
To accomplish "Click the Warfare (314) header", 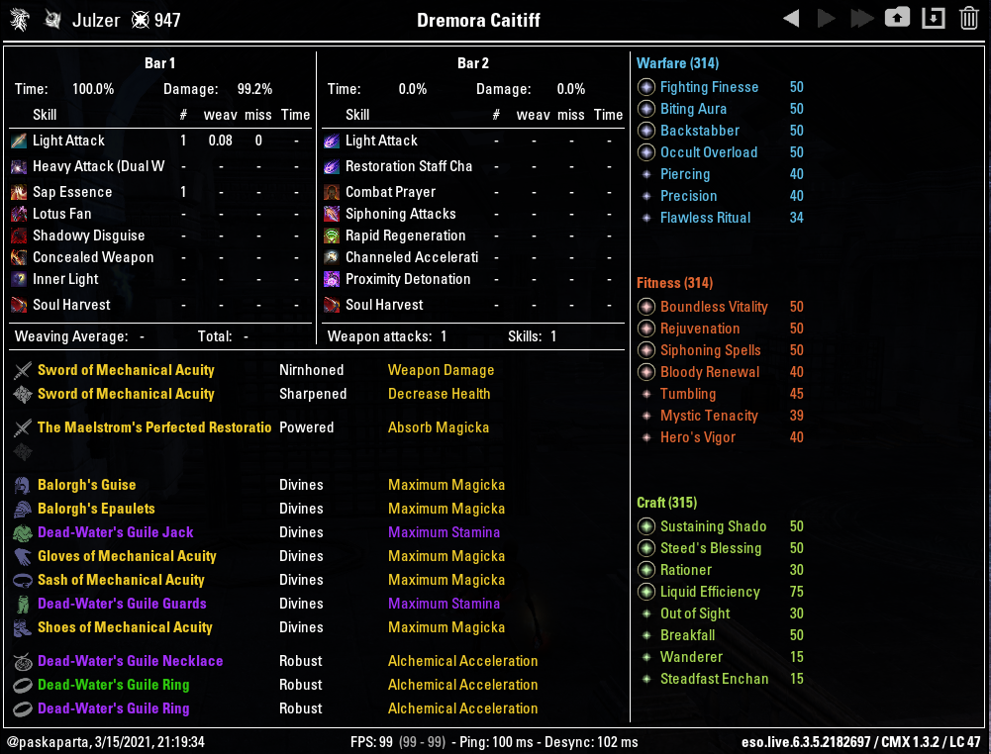I will [x=677, y=63].
